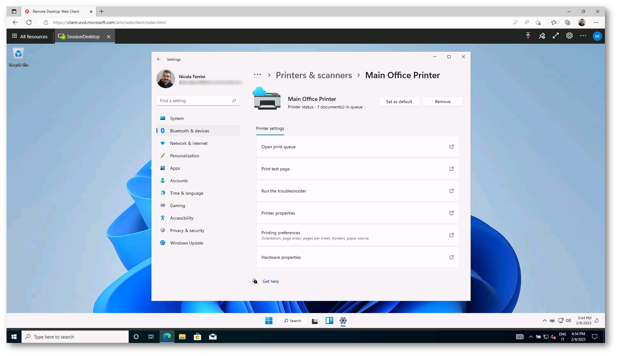Open Windows Update settings
Screen dimensions: 618x356
198,243
